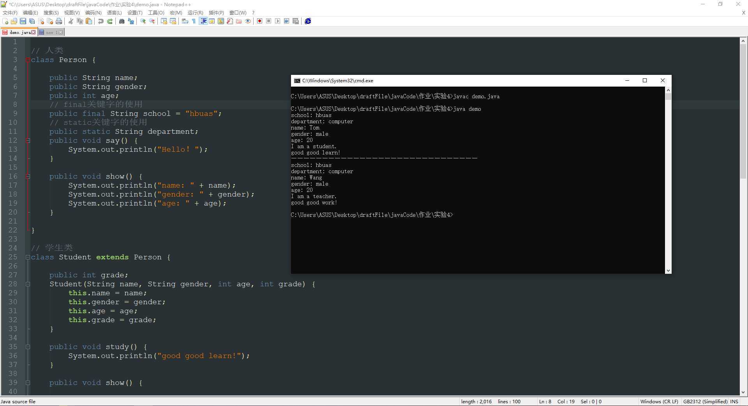The height and width of the screenshot is (406, 748).
Task: Select the demo.java tab
Action: 19,32
